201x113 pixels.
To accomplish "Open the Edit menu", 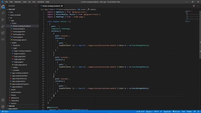I will pos(11,2).
